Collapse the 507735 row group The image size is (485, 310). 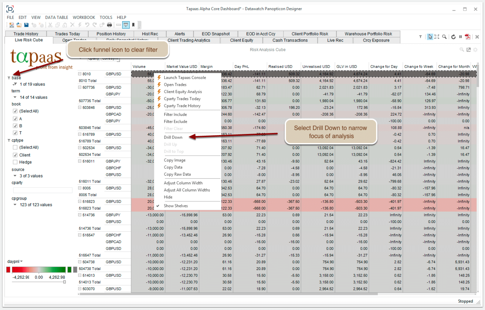click(80, 87)
